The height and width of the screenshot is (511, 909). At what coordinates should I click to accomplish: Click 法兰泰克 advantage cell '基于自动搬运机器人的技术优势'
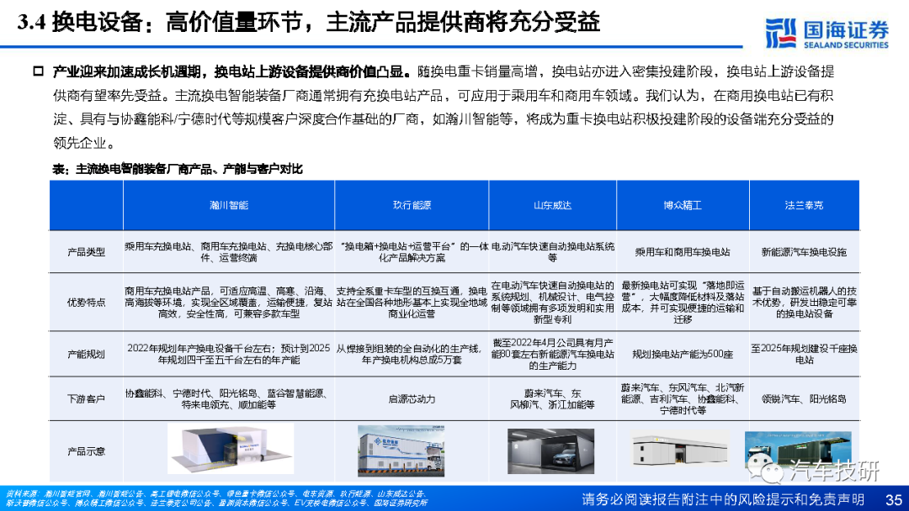click(804, 303)
